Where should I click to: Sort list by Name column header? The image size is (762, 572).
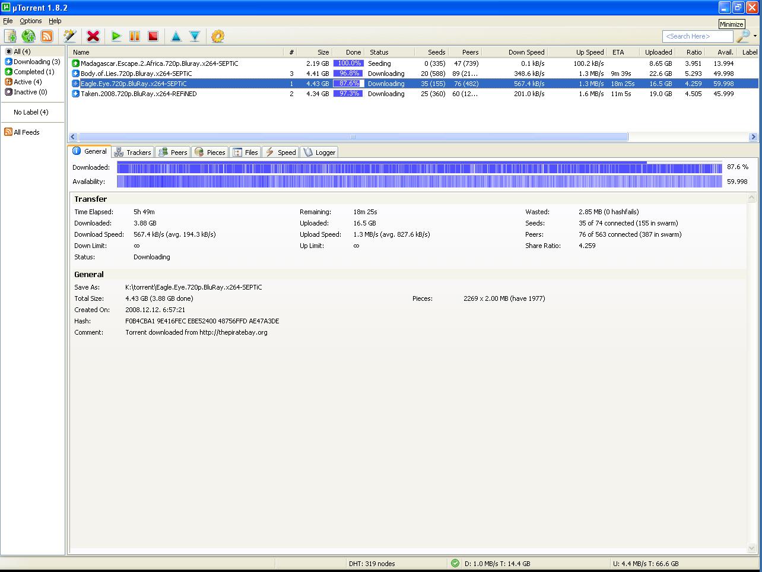pyautogui.click(x=176, y=52)
